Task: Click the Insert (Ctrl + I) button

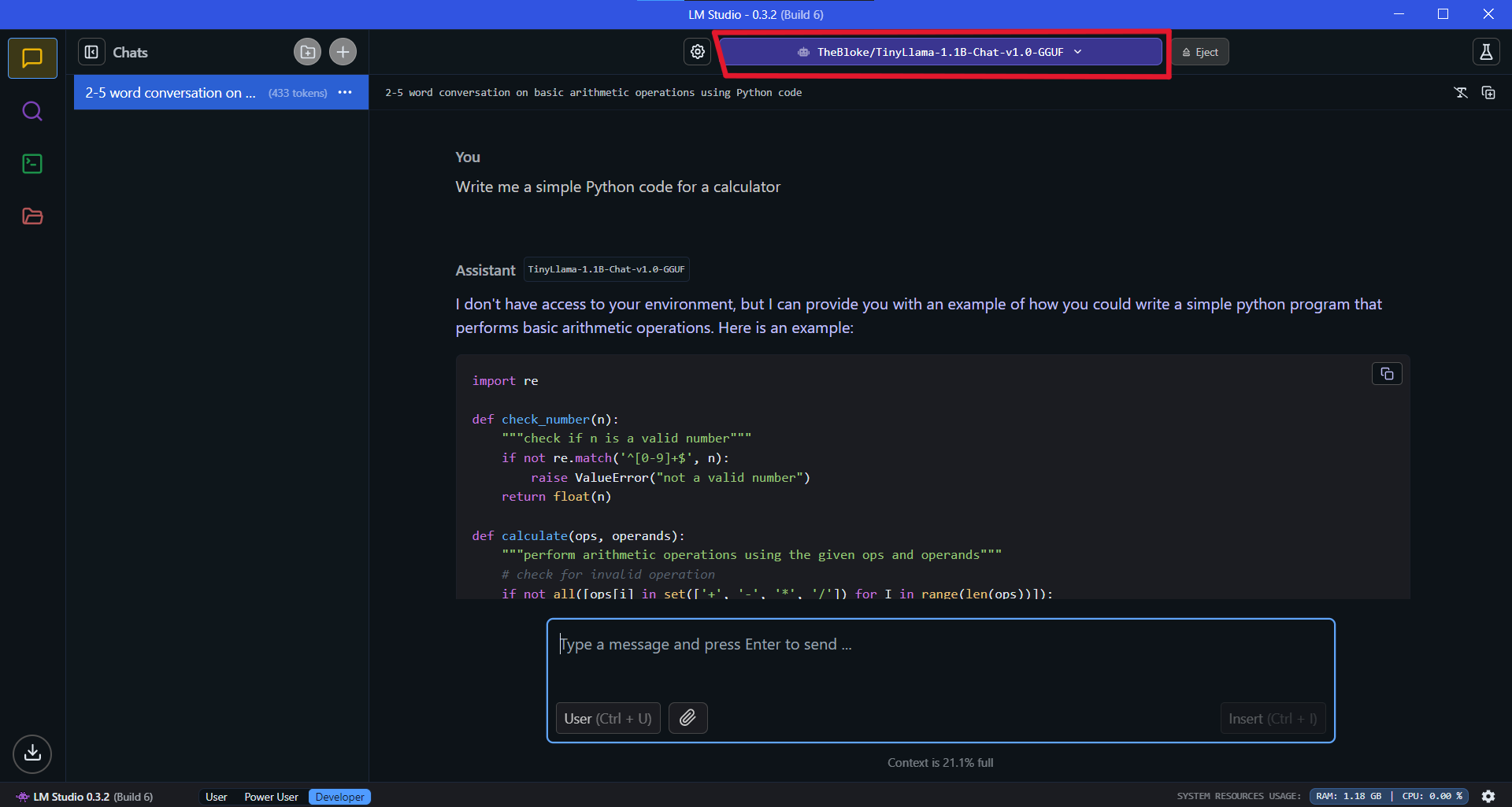Action: [x=1273, y=718]
